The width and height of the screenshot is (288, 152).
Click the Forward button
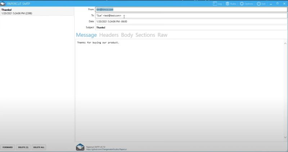point(8,147)
